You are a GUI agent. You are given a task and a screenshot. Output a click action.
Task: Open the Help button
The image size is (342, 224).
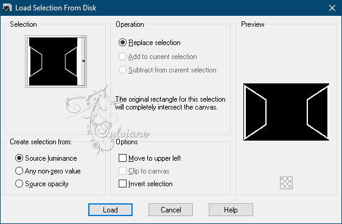[x=231, y=210]
